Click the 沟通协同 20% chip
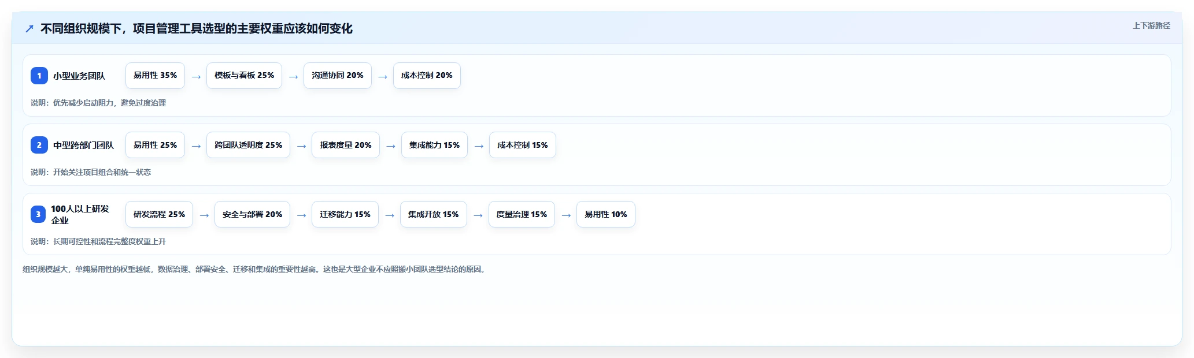 tap(338, 76)
